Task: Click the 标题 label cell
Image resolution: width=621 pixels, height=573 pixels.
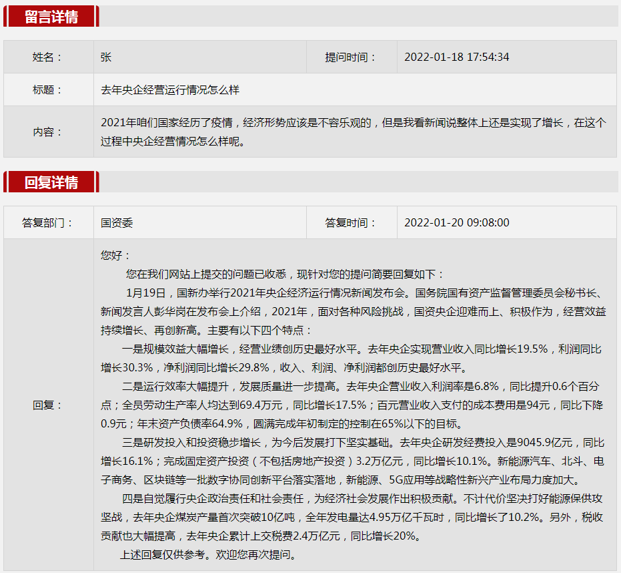Action: click(47, 89)
